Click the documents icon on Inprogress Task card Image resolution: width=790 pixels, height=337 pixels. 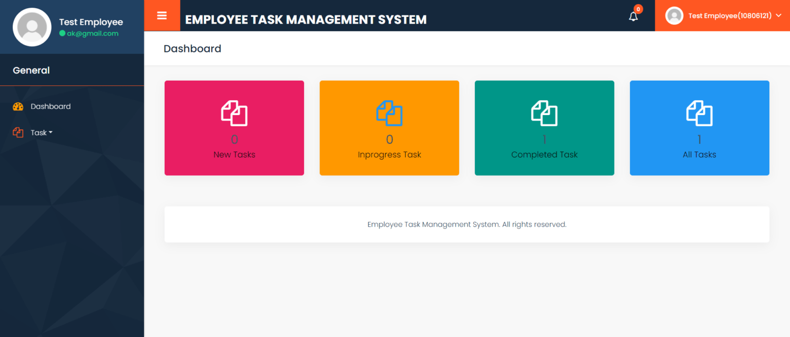(x=389, y=114)
